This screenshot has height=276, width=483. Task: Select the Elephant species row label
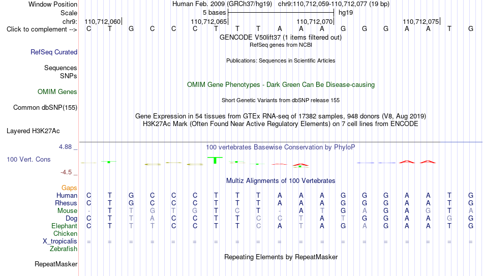65,226
